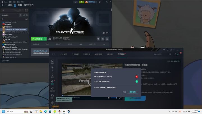This screenshot has width=202, height=114.
Task: Open Steam recent activity clock icon
Action: click(24, 15)
